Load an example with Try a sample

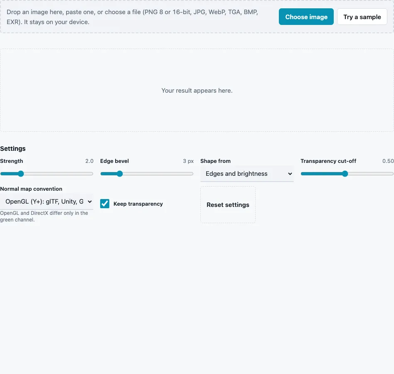coord(362,17)
